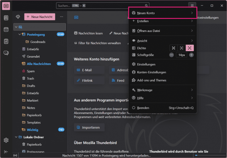Choose Add-ons und Themes menu entry

click(x=151, y=80)
